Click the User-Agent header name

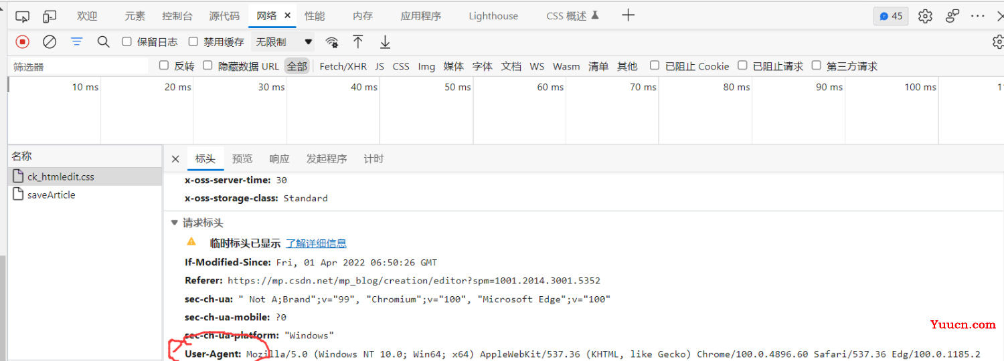click(213, 354)
